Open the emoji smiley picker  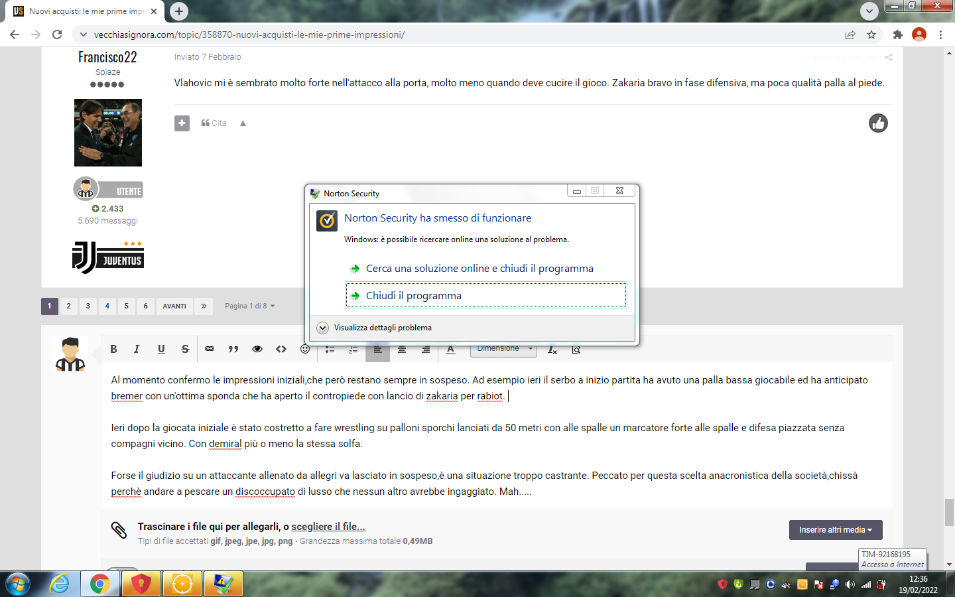click(x=304, y=349)
